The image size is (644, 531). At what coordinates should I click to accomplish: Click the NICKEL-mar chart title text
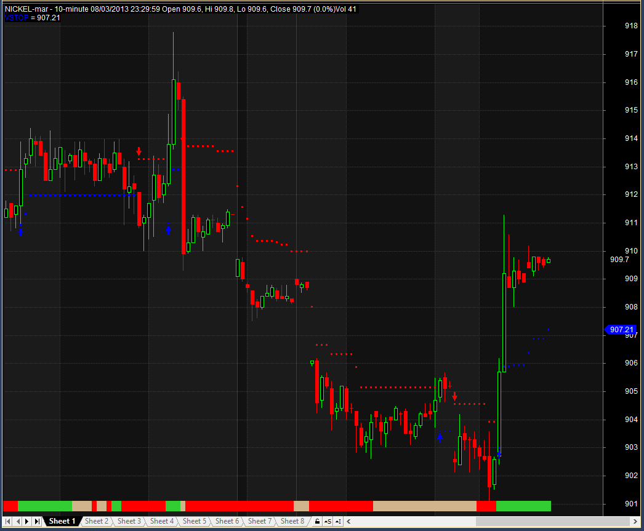click(26, 9)
